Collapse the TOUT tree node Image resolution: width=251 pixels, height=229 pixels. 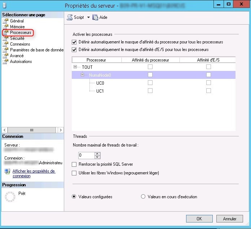[x=75, y=67]
